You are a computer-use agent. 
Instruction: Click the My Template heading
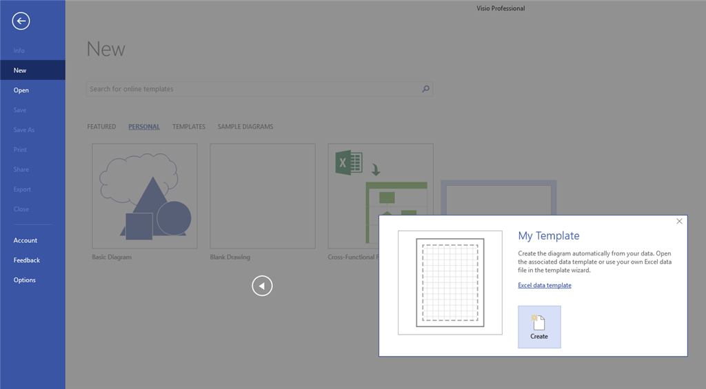pyautogui.click(x=549, y=235)
